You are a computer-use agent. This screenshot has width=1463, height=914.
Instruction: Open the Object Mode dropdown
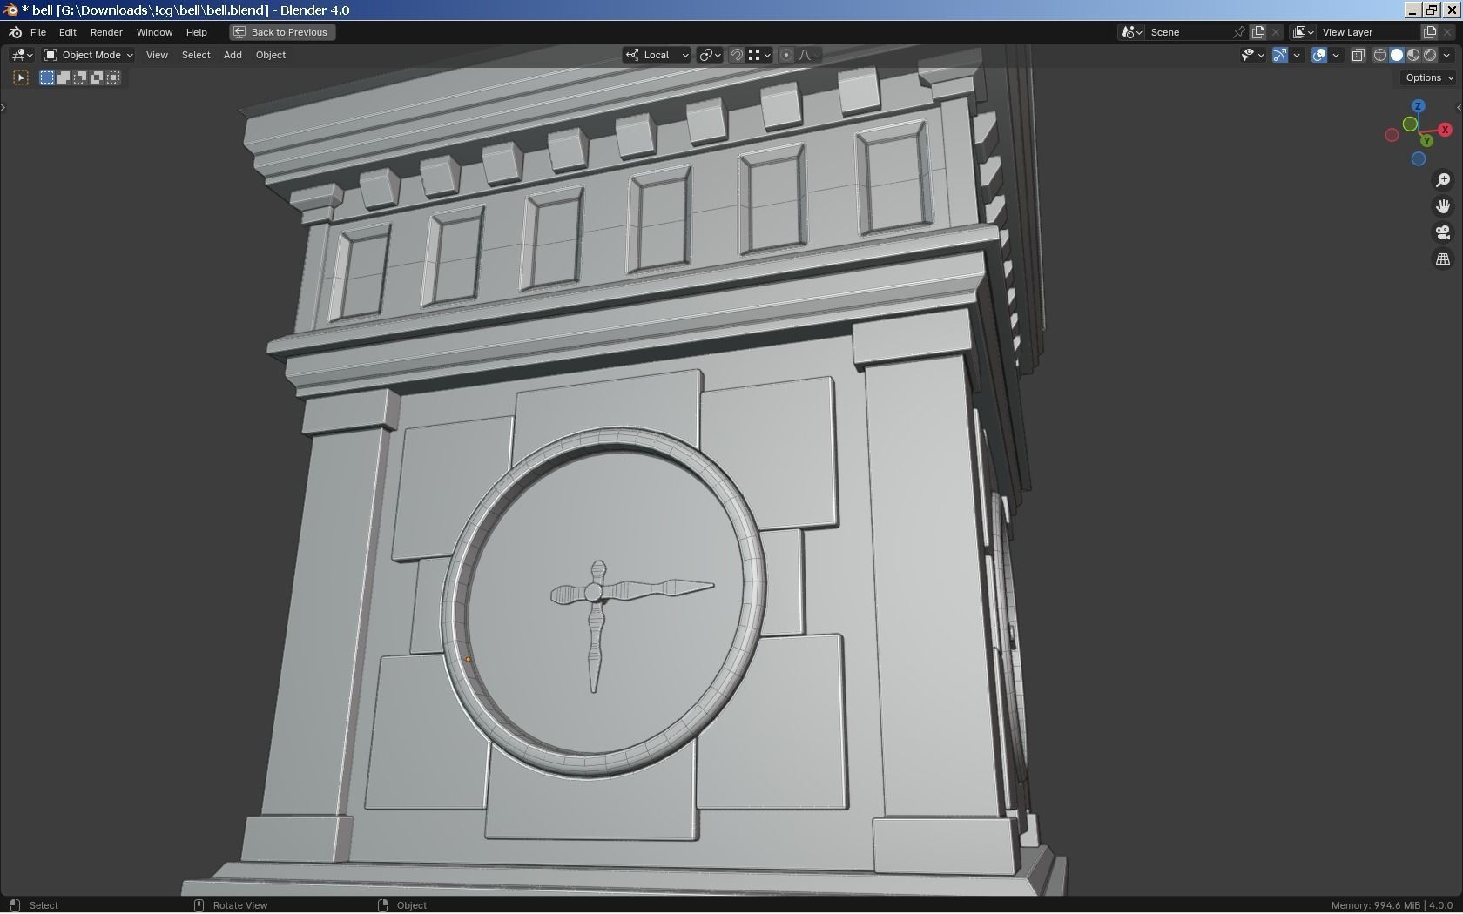pyautogui.click(x=88, y=55)
